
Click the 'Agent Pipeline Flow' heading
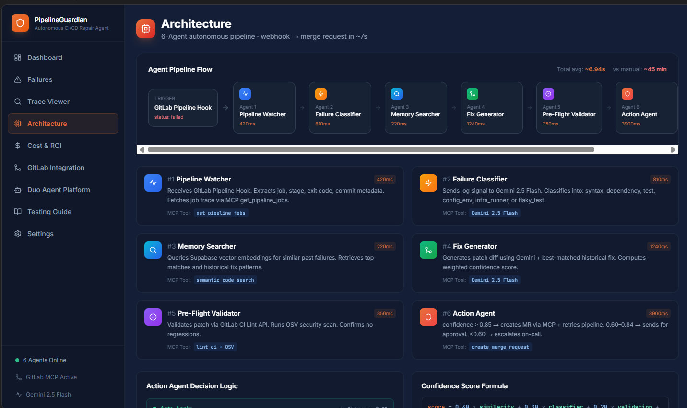(x=180, y=69)
